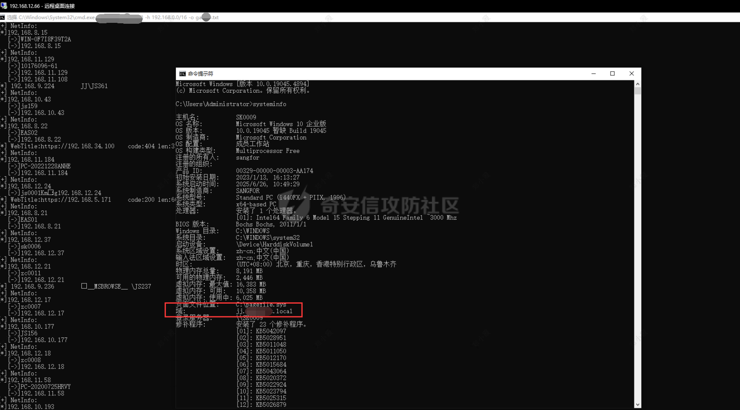Click scan output host 10176096-61
The width and height of the screenshot is (740, 410).
(39, 66)
